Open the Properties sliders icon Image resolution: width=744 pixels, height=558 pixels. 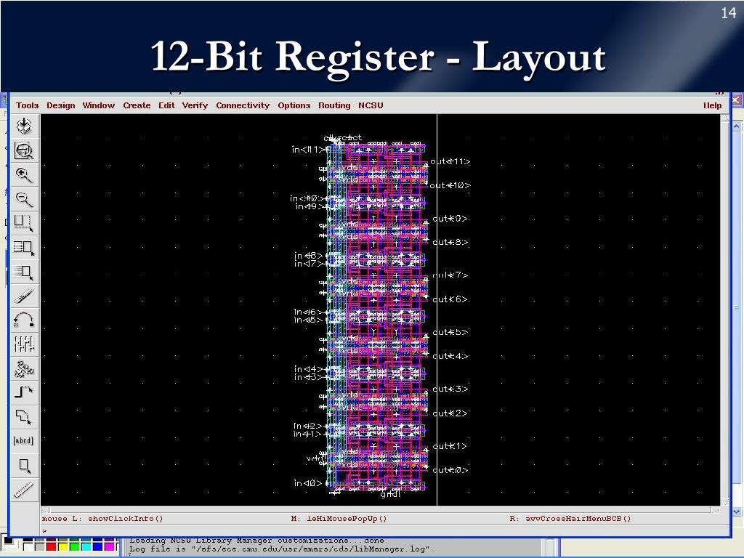[x=25, y=344]
